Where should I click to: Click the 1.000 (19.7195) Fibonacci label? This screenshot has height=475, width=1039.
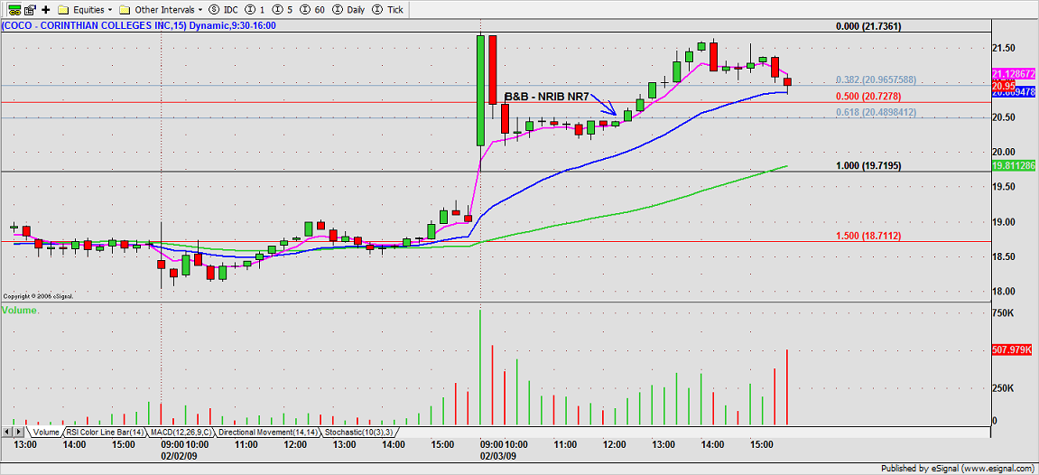(x=868, y=165)
